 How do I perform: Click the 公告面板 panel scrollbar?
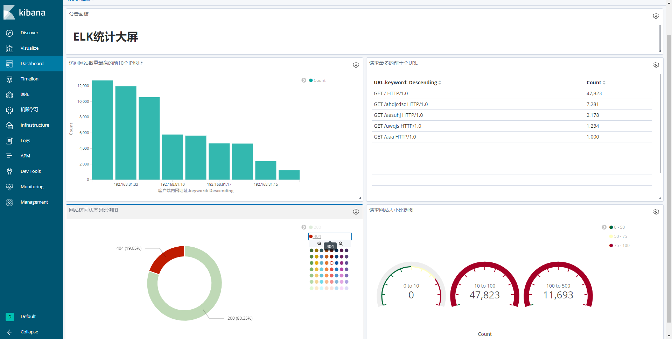click(660, 38)
